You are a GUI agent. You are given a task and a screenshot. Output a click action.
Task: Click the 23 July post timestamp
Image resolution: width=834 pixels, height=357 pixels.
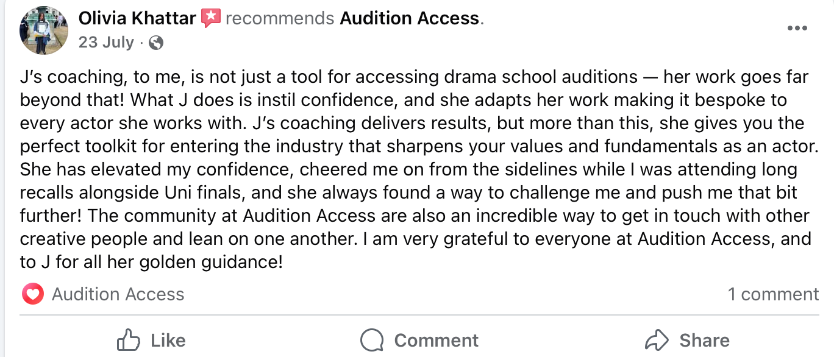(106, 43)
